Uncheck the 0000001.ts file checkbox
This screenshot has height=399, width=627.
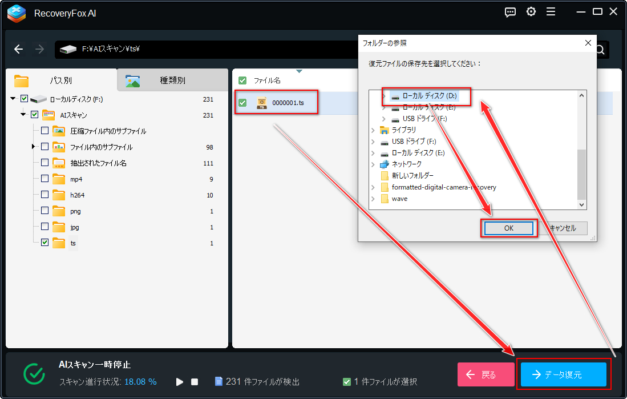coord(242,103)
